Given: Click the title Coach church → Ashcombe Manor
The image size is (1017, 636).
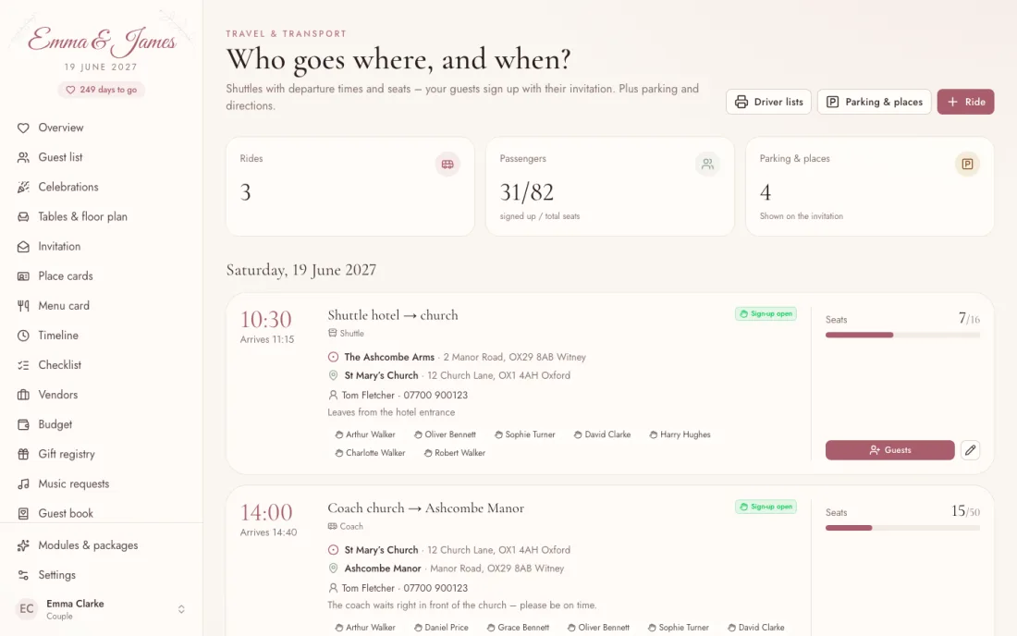Looking at the screenshot, I should click(x=425, y=508).
